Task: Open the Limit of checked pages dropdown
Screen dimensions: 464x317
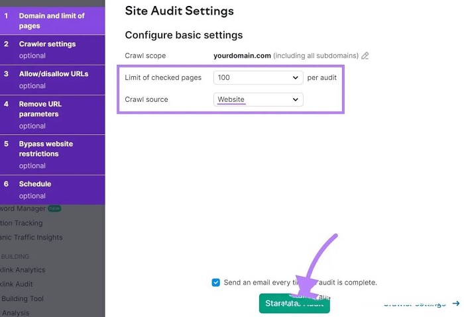Action: click(258, 77)
